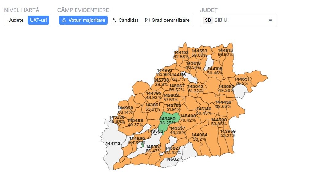324x187 pixels.
Task: Select the UAT-uri map level
Action: (38, 20)
